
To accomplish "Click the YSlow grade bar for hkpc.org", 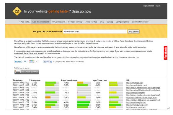I will click(52, 83).
